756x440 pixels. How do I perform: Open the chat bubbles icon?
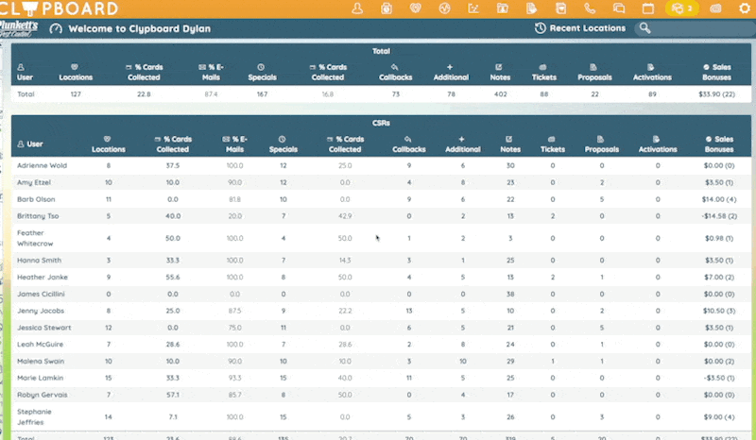coord(619,8)
